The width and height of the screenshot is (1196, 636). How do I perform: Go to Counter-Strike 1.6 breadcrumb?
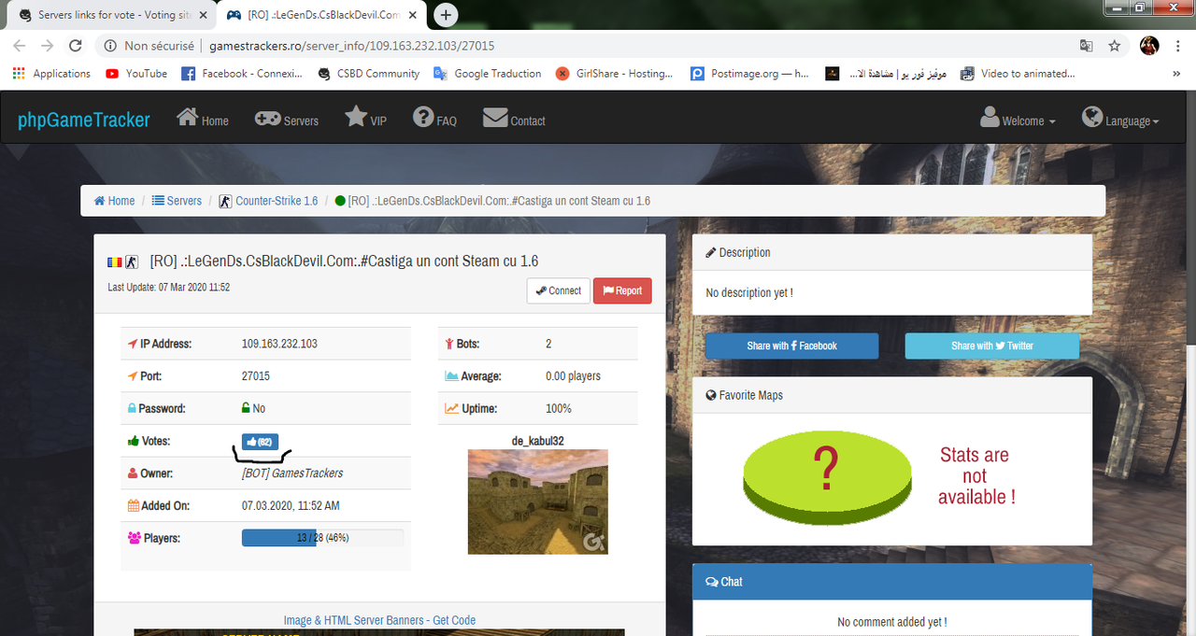pos(268,201)
